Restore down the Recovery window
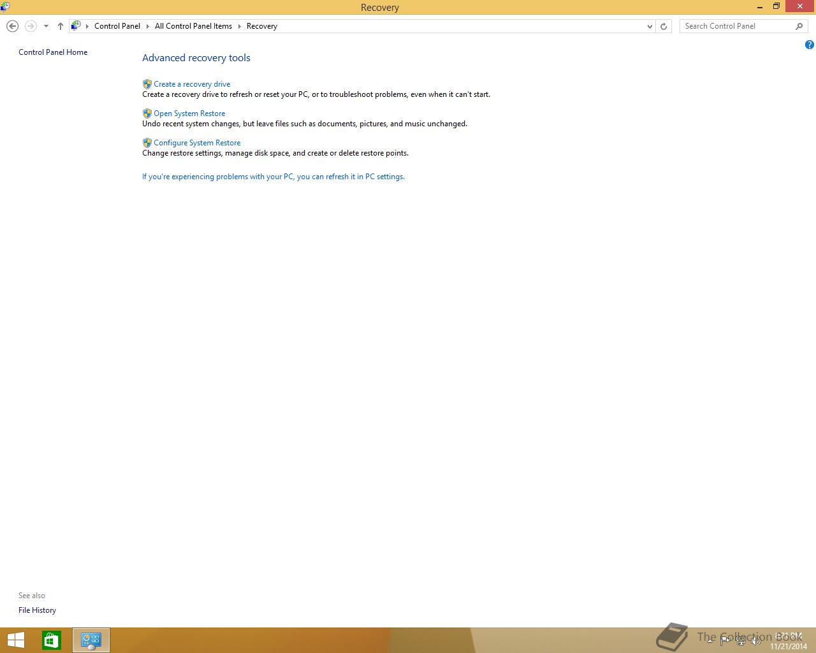 click(x=776, y=7)
